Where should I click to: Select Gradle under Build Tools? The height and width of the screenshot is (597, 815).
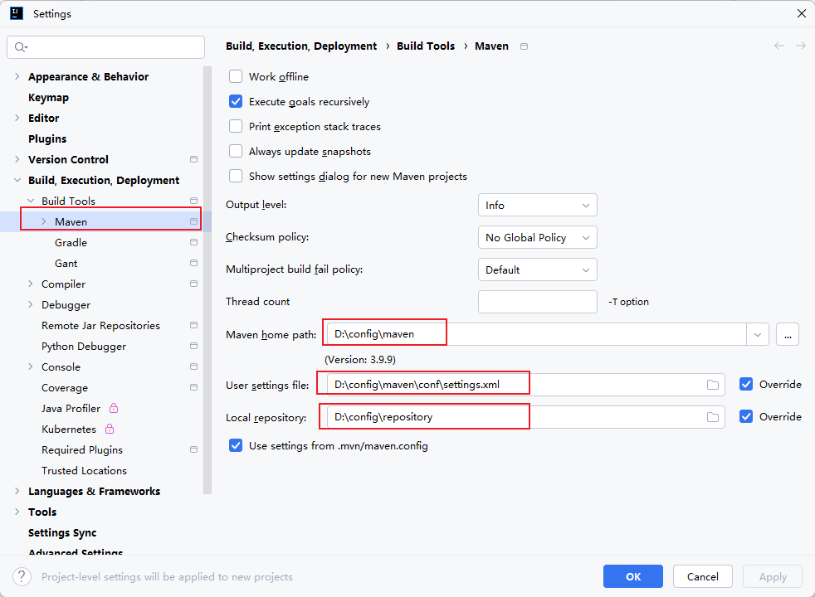(x=71, y=242)
